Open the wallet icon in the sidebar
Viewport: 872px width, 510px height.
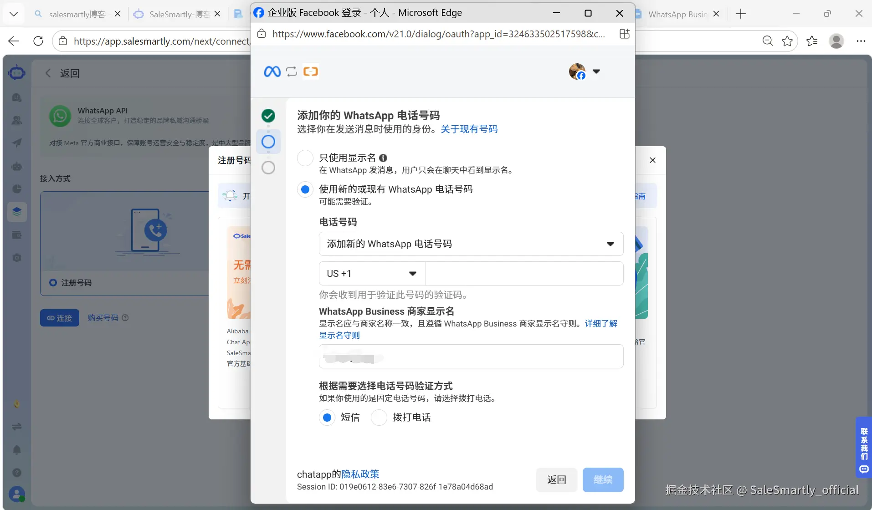coord(17,235)
